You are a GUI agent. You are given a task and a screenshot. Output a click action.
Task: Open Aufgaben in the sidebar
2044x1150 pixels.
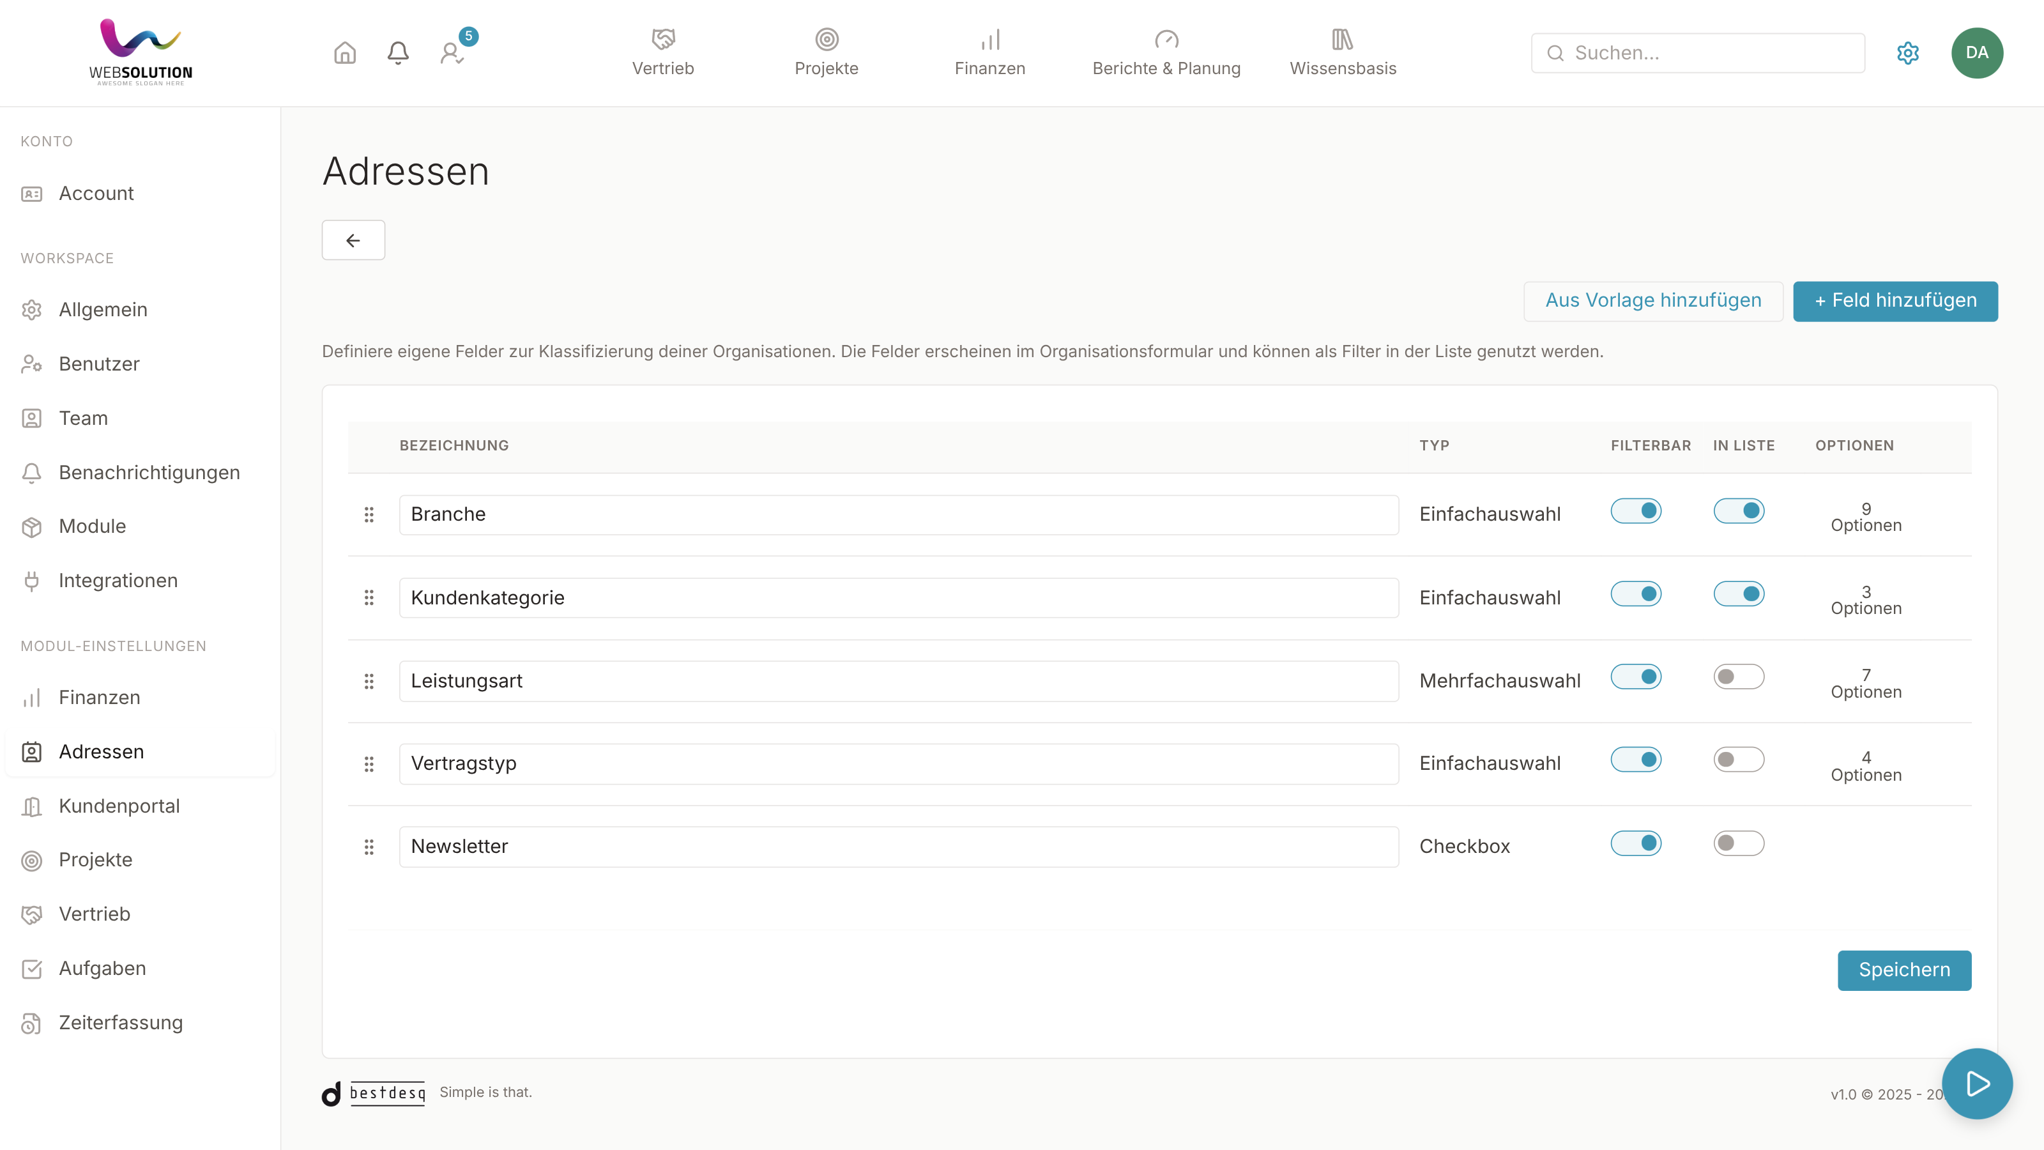(x=141, y=969)
